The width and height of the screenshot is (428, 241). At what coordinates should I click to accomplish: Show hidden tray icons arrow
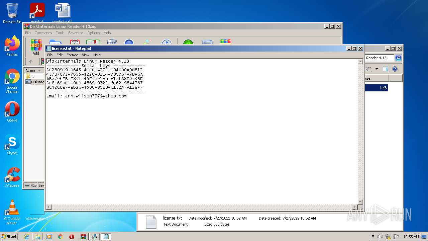[373, 237]
